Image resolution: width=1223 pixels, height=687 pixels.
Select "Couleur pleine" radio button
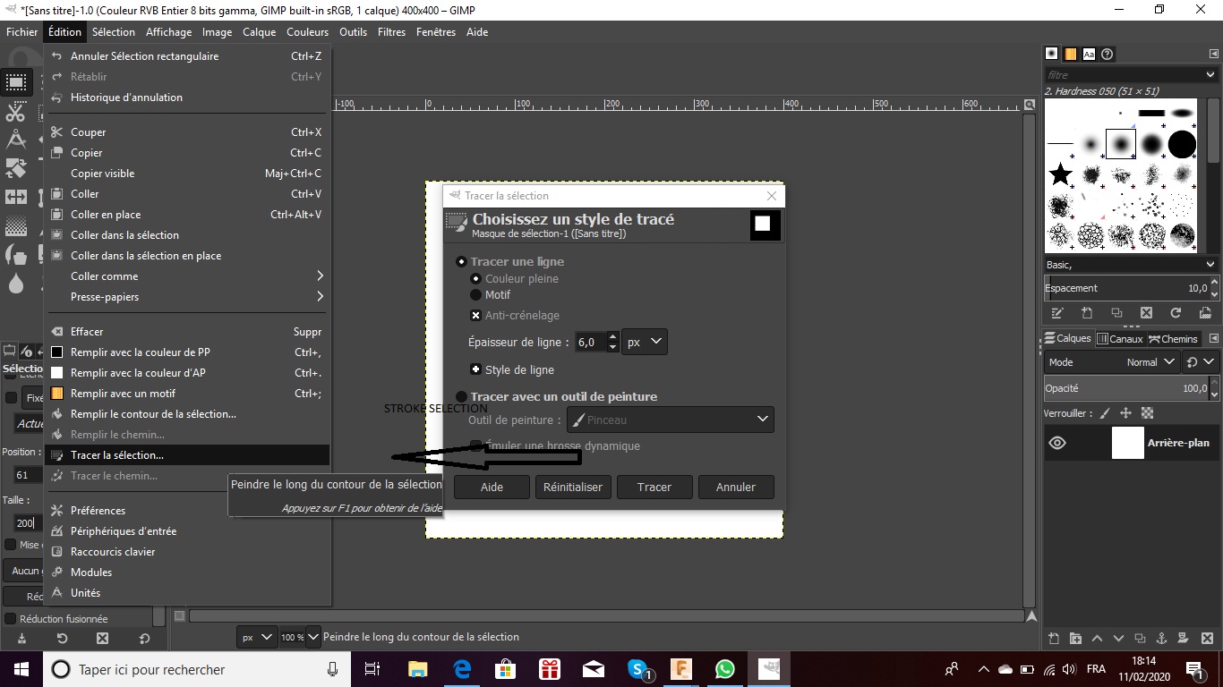(x=476, y=279)
